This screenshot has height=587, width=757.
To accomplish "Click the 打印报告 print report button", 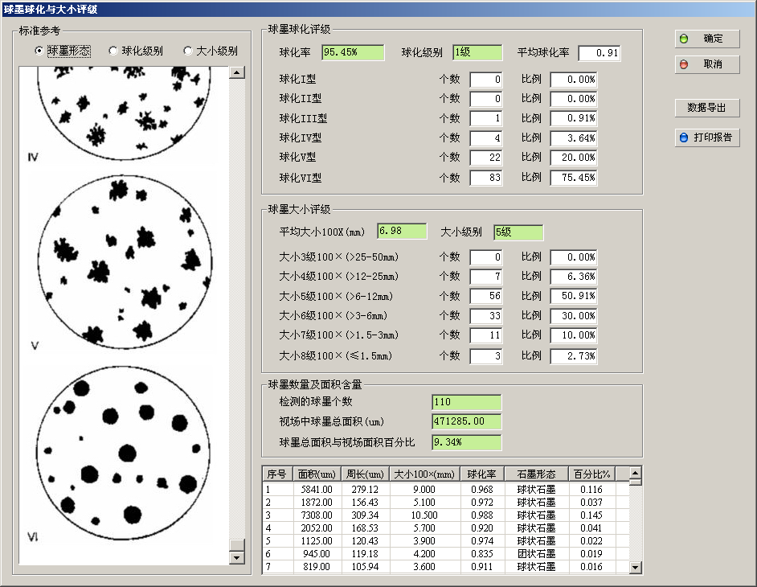I will tap(707, 138).
